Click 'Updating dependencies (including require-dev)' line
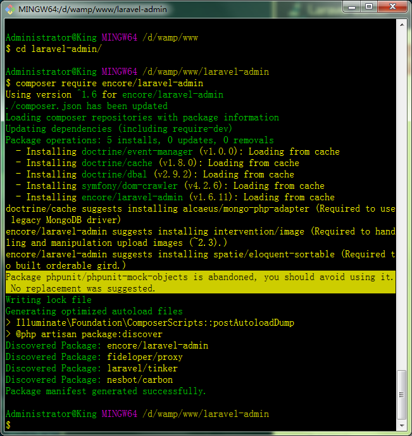The image size is (412, 436). coord(118,129)
